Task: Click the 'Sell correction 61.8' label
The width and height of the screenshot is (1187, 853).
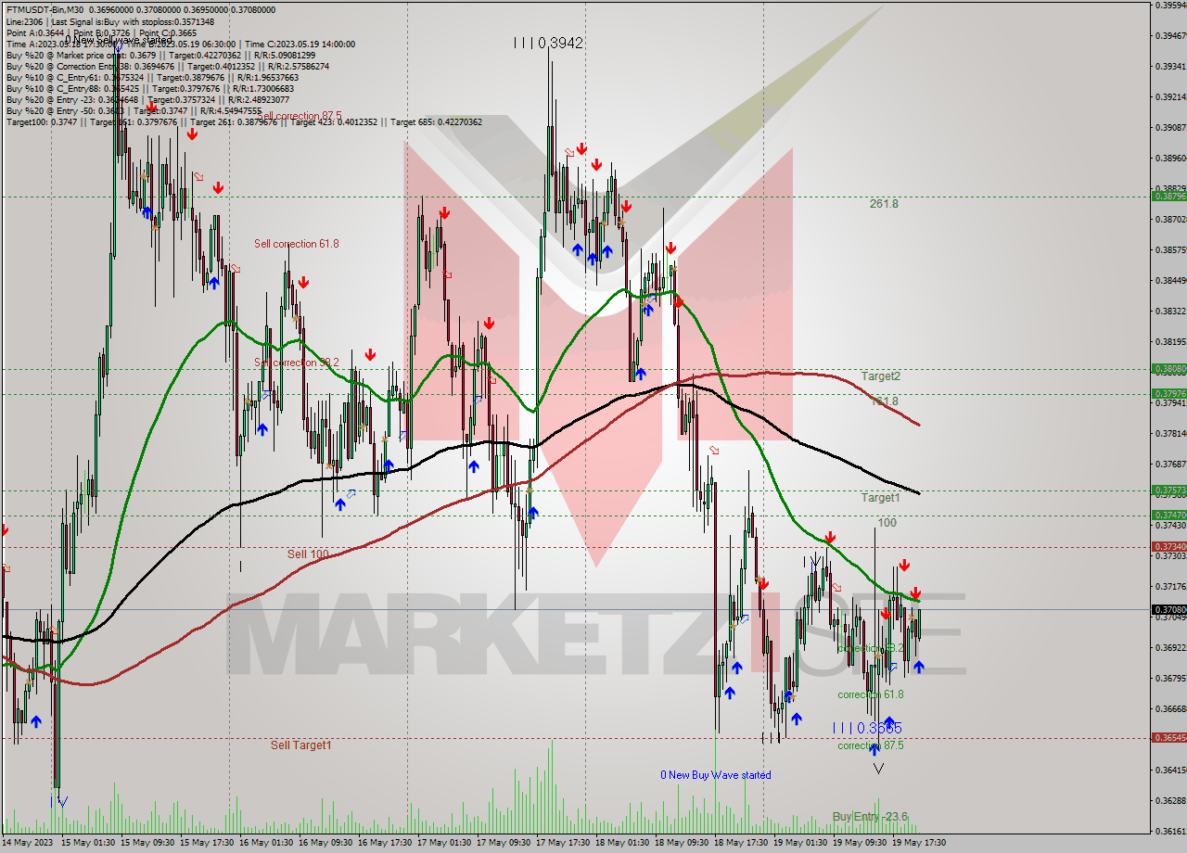Action: 297,244
